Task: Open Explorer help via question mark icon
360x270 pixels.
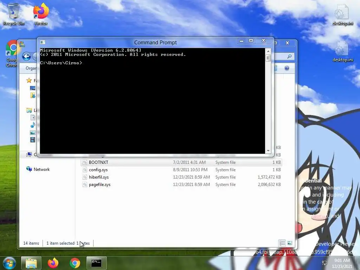Action: point(287,68)
